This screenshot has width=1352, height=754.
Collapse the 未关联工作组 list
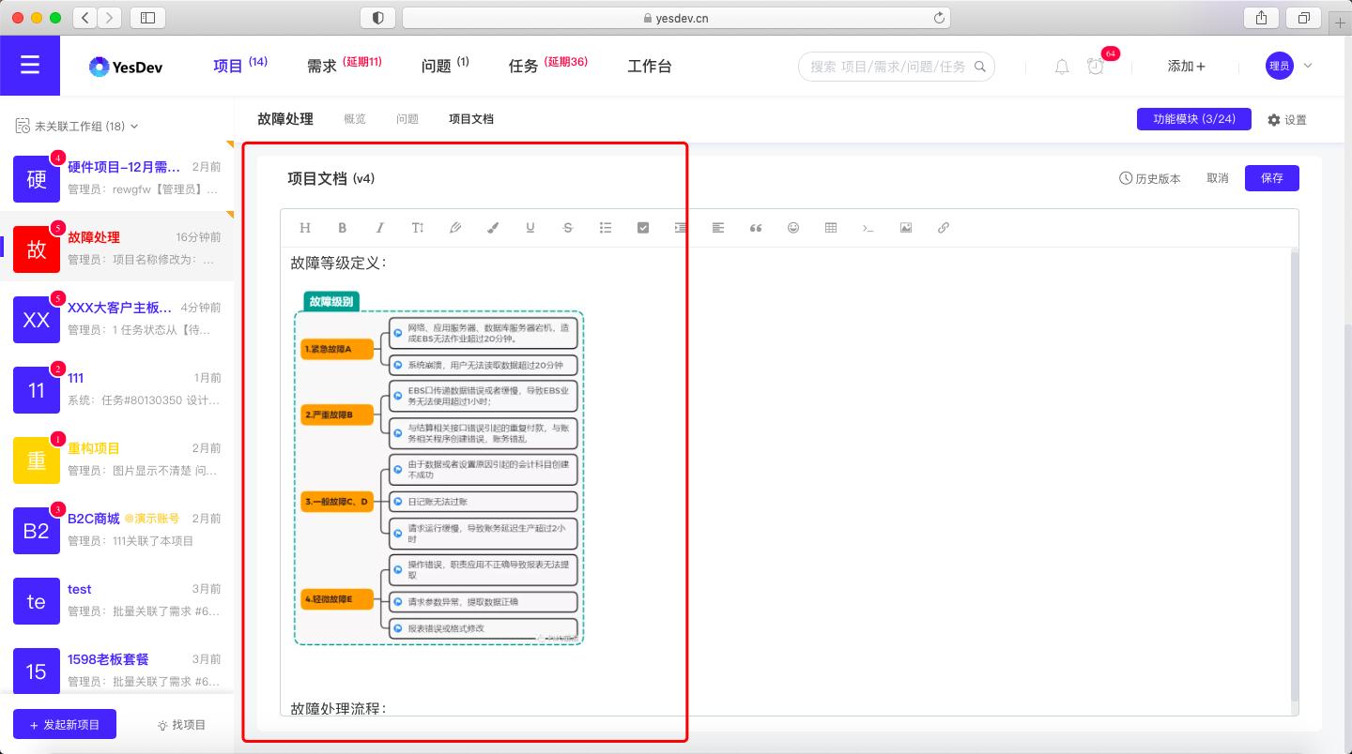tap(134, 125)
